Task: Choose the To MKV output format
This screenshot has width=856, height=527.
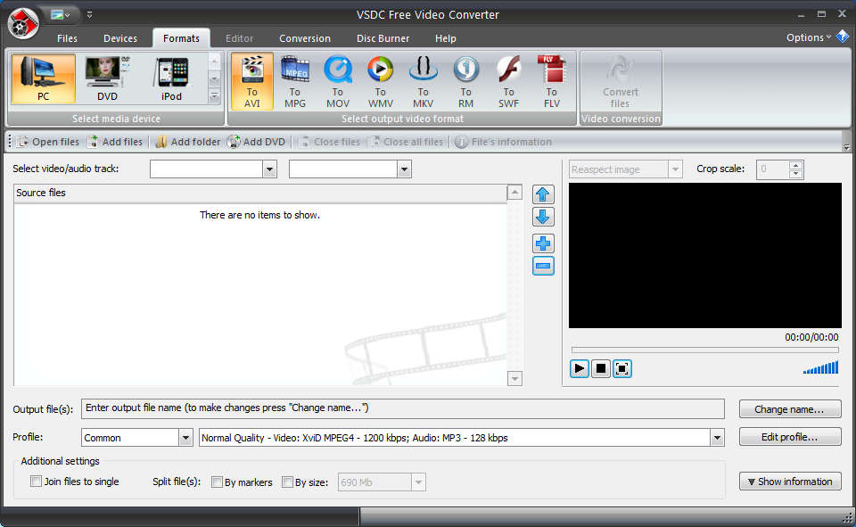Action: click(x=423, y=81)
